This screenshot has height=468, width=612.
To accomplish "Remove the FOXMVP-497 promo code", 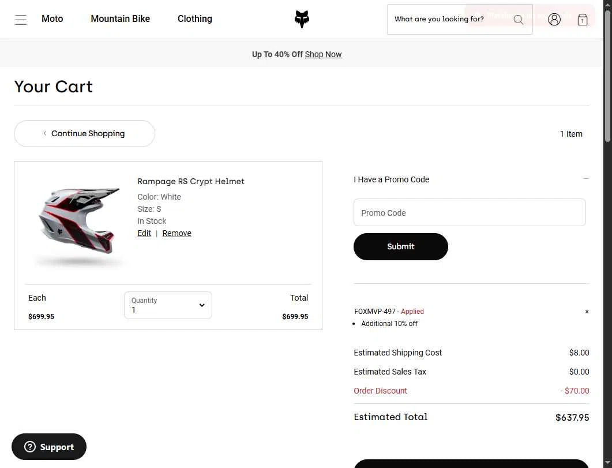I will tap(587, 312).
